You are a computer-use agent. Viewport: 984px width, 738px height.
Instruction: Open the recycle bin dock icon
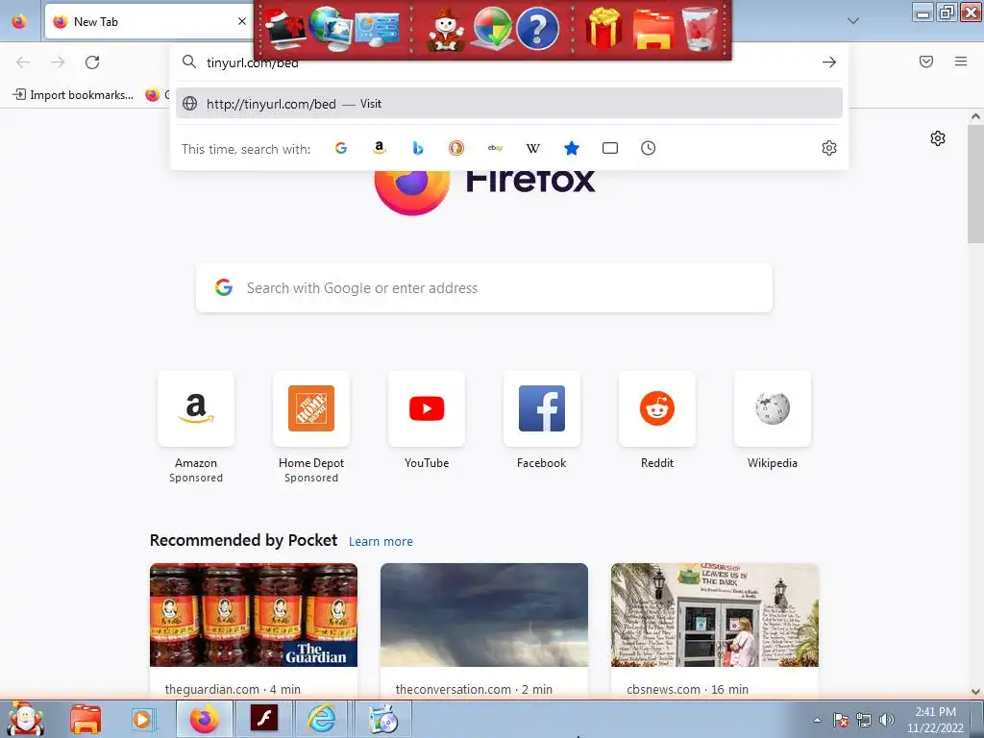click(x=700, y=29)
